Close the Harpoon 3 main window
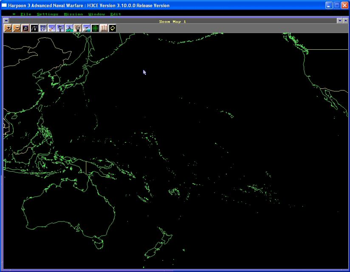The image size is (350, 272). tap(344, 6)
